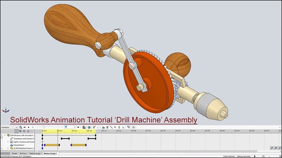Select the gray Lights, Cameras key point
This screenshot has width=282, height=158.
pos(42,142)
